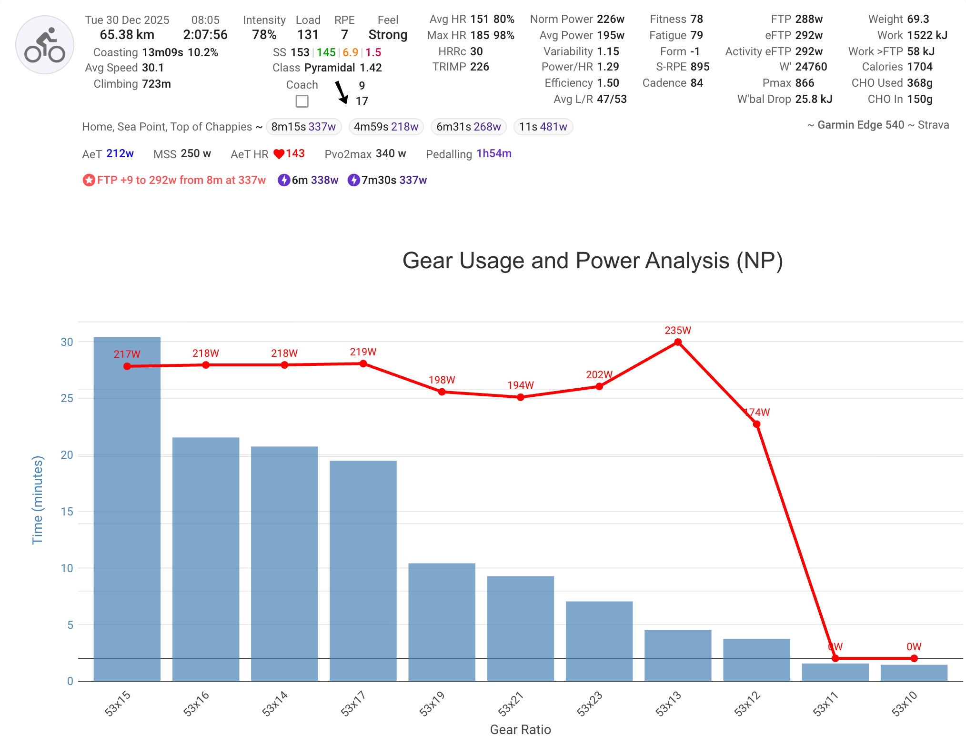
Task: Click the red star FTP improvement icon
Action: click(x=89, y=180)
